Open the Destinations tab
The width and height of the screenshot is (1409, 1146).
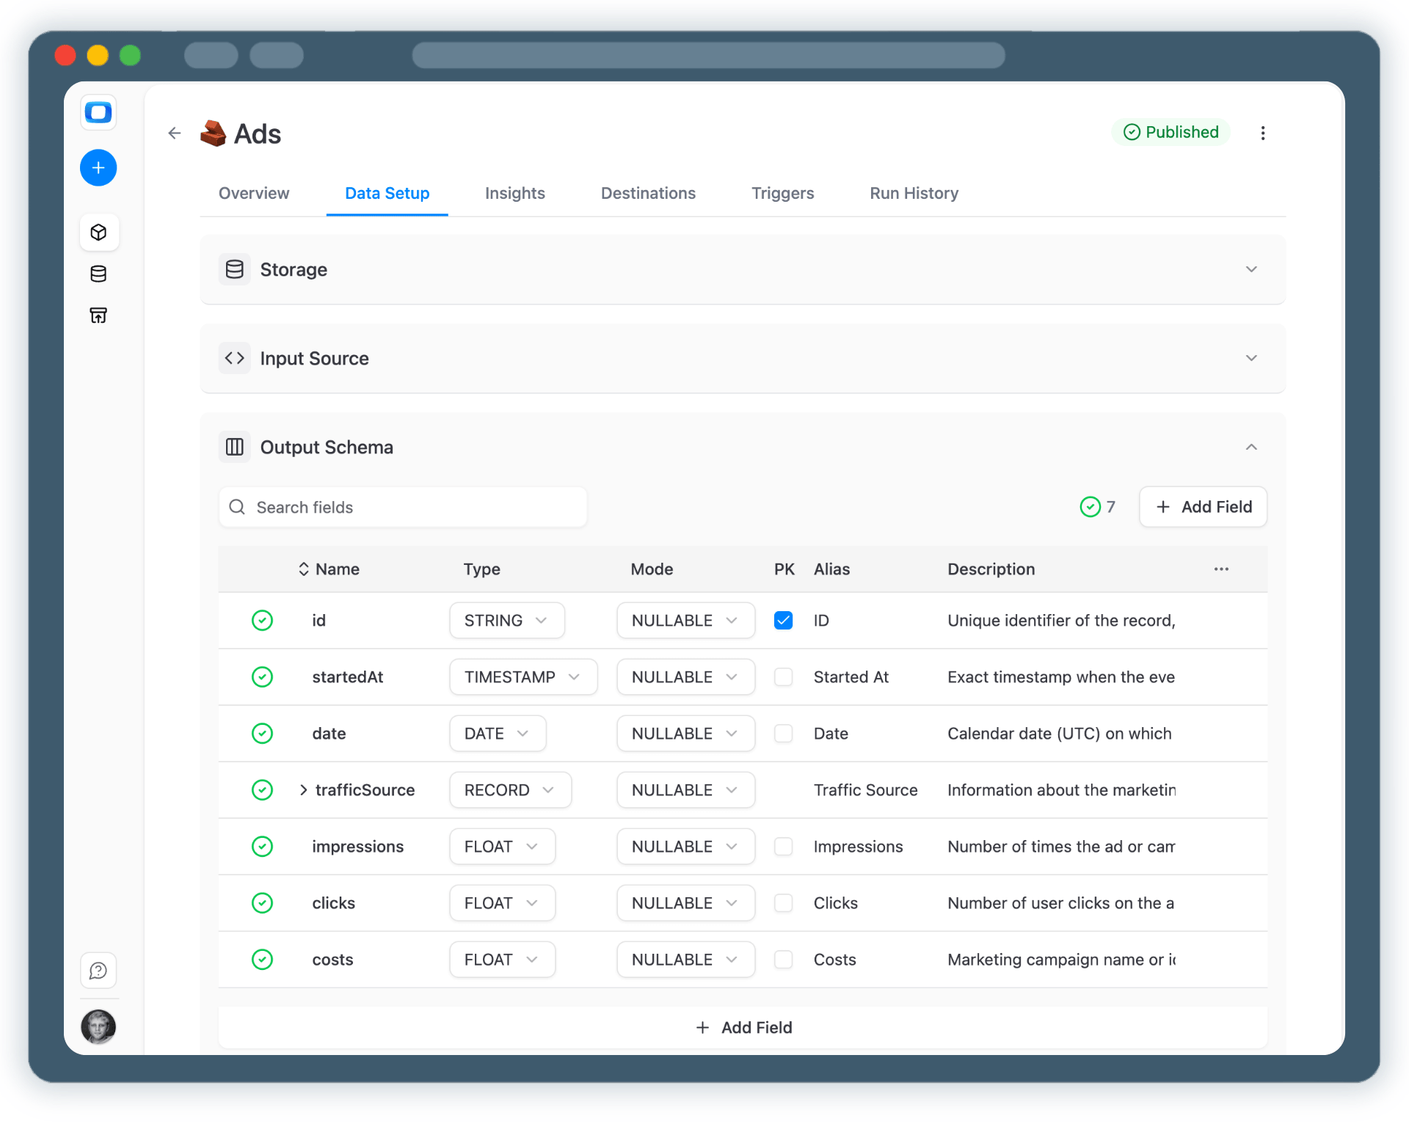(648, 193)
